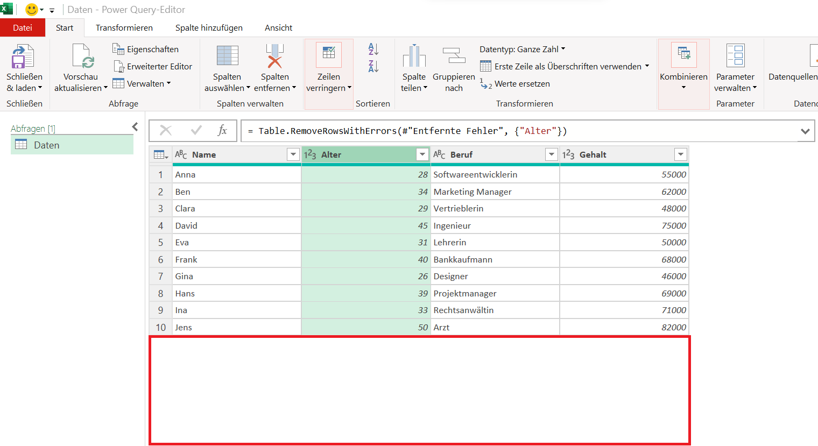Screen dimensions: 818x446
Task: Switch to the Transformieren tab
Action: [x=124, y=27]
